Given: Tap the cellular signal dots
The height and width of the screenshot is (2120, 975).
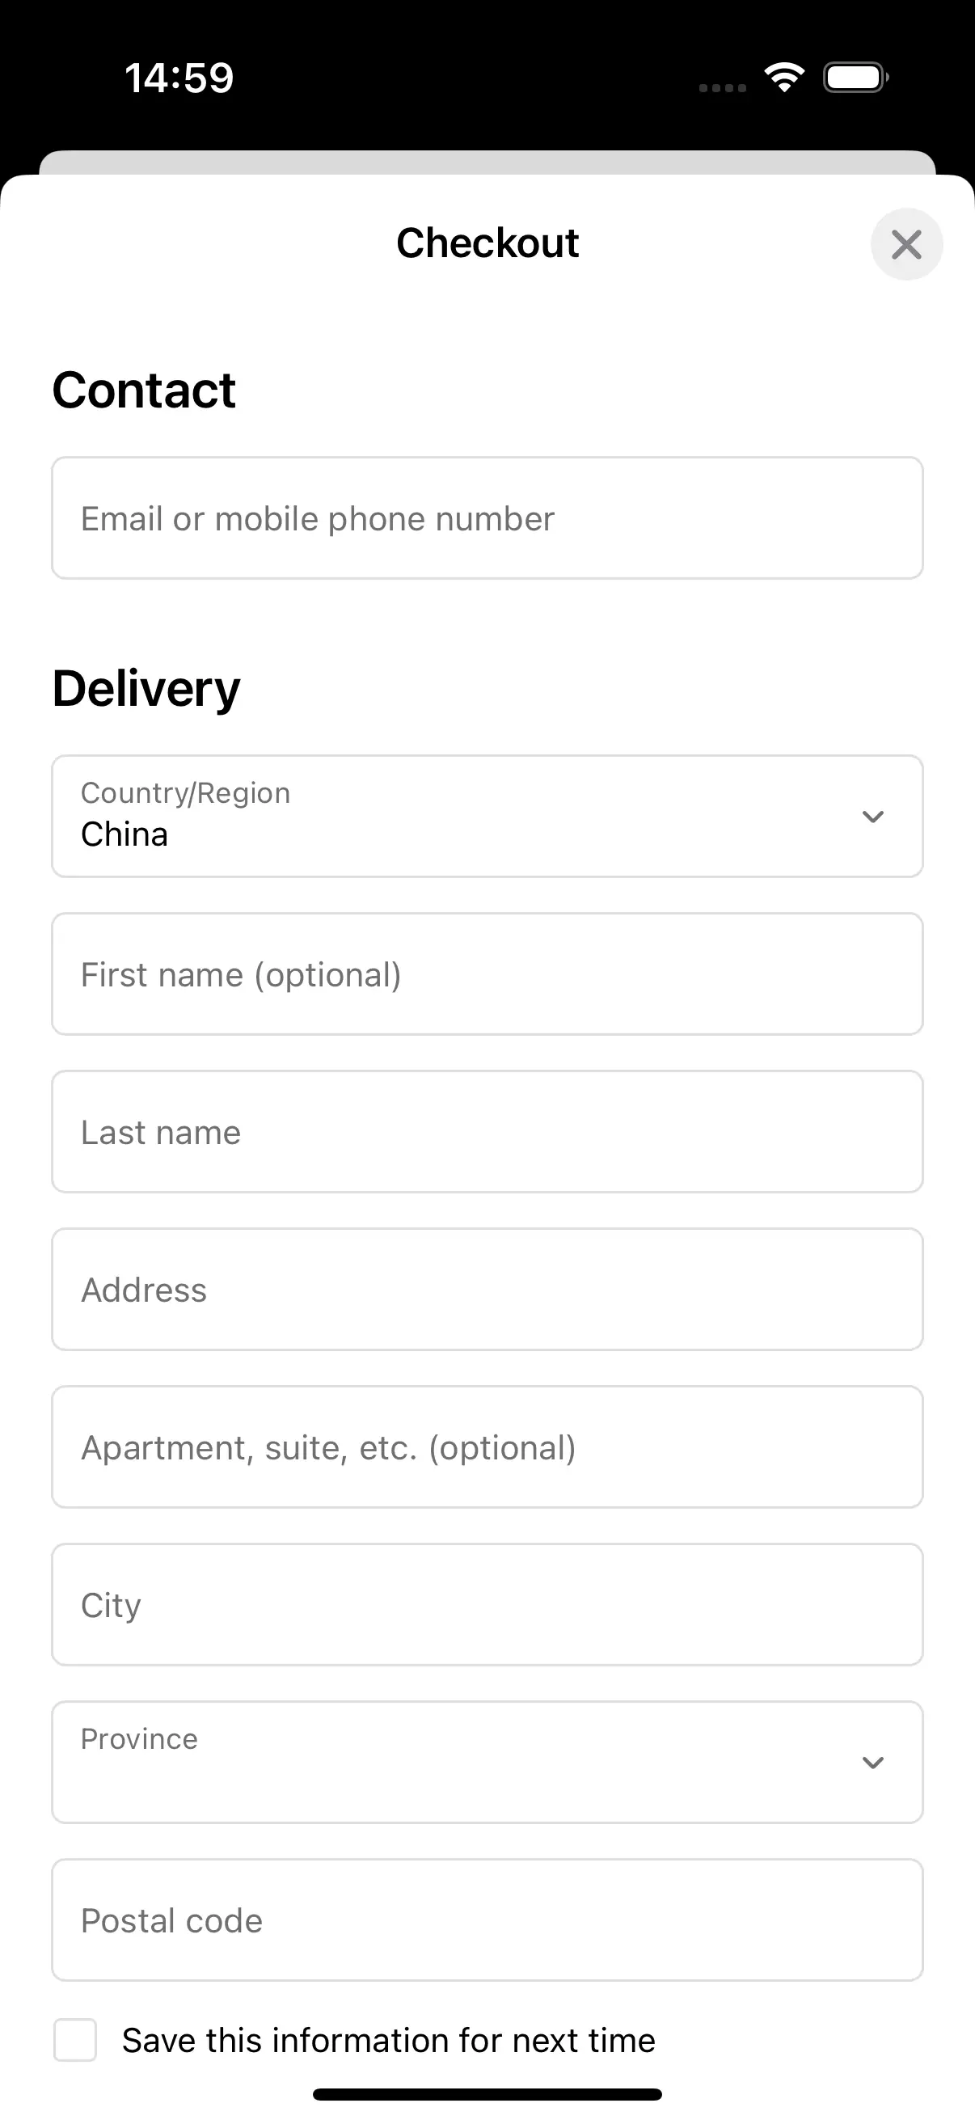Looking at the screenshot, I should click(723, 87).
